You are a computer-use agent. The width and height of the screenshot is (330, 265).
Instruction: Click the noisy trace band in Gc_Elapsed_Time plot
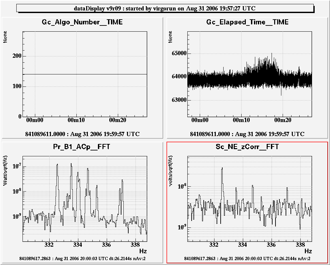250,80
